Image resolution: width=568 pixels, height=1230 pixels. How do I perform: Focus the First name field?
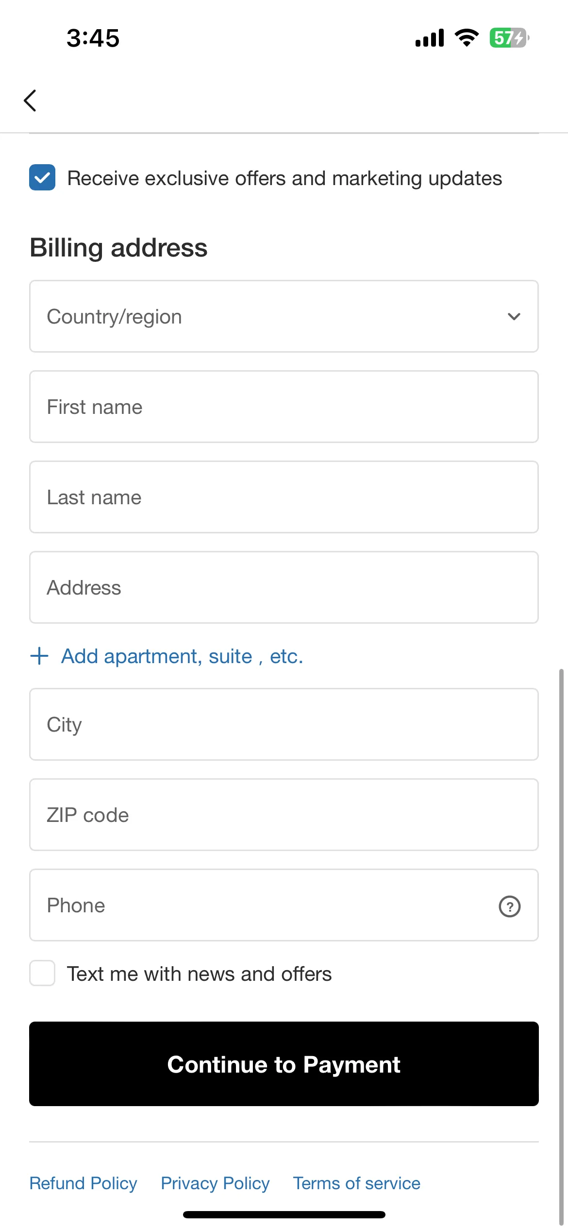284,407
